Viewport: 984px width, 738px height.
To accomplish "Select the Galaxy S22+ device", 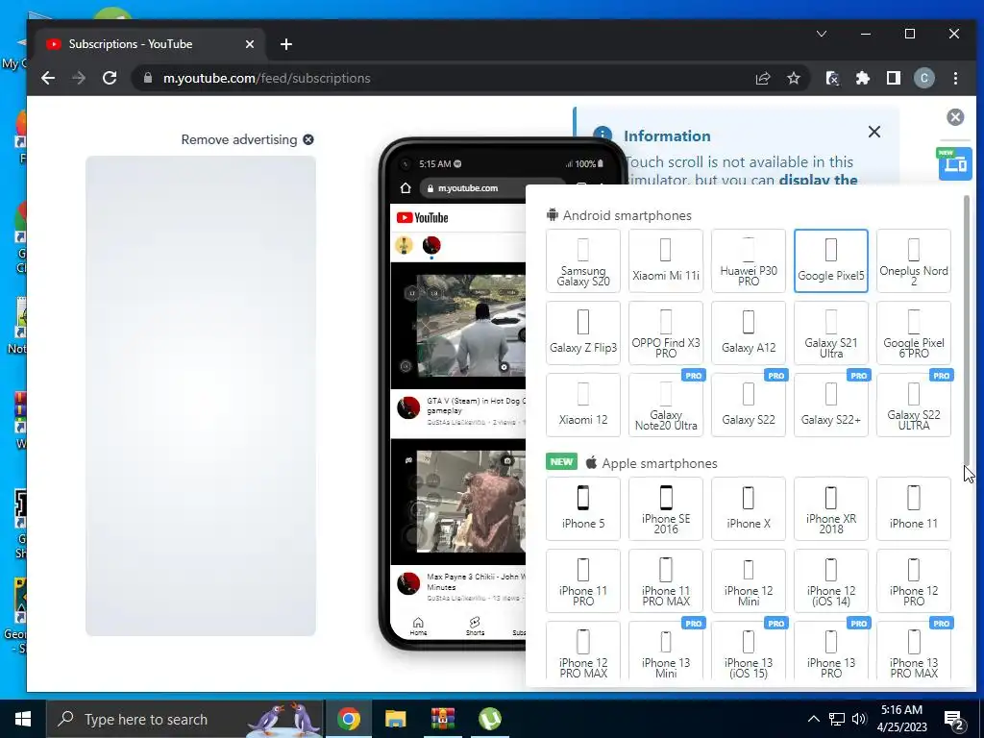I will tap(831, 406).
